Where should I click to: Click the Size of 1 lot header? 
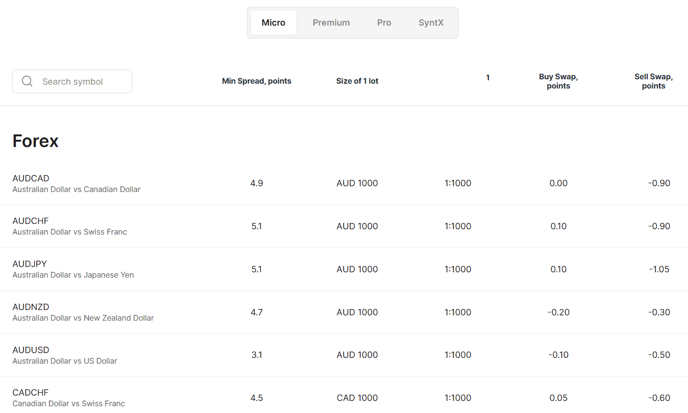point(357,81)
